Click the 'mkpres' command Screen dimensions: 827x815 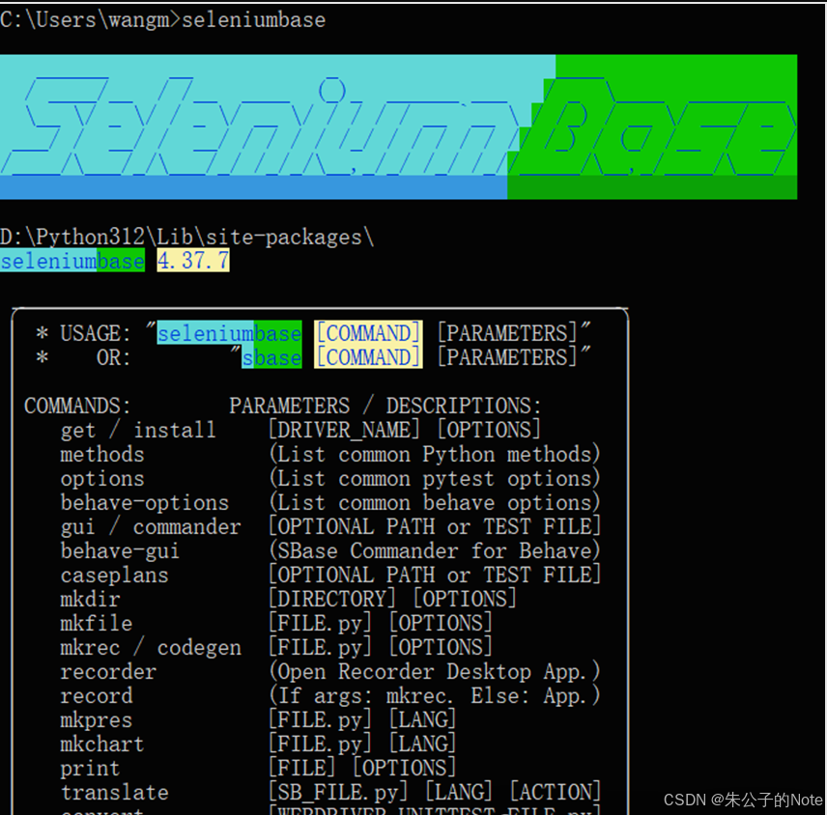(96, 720)
